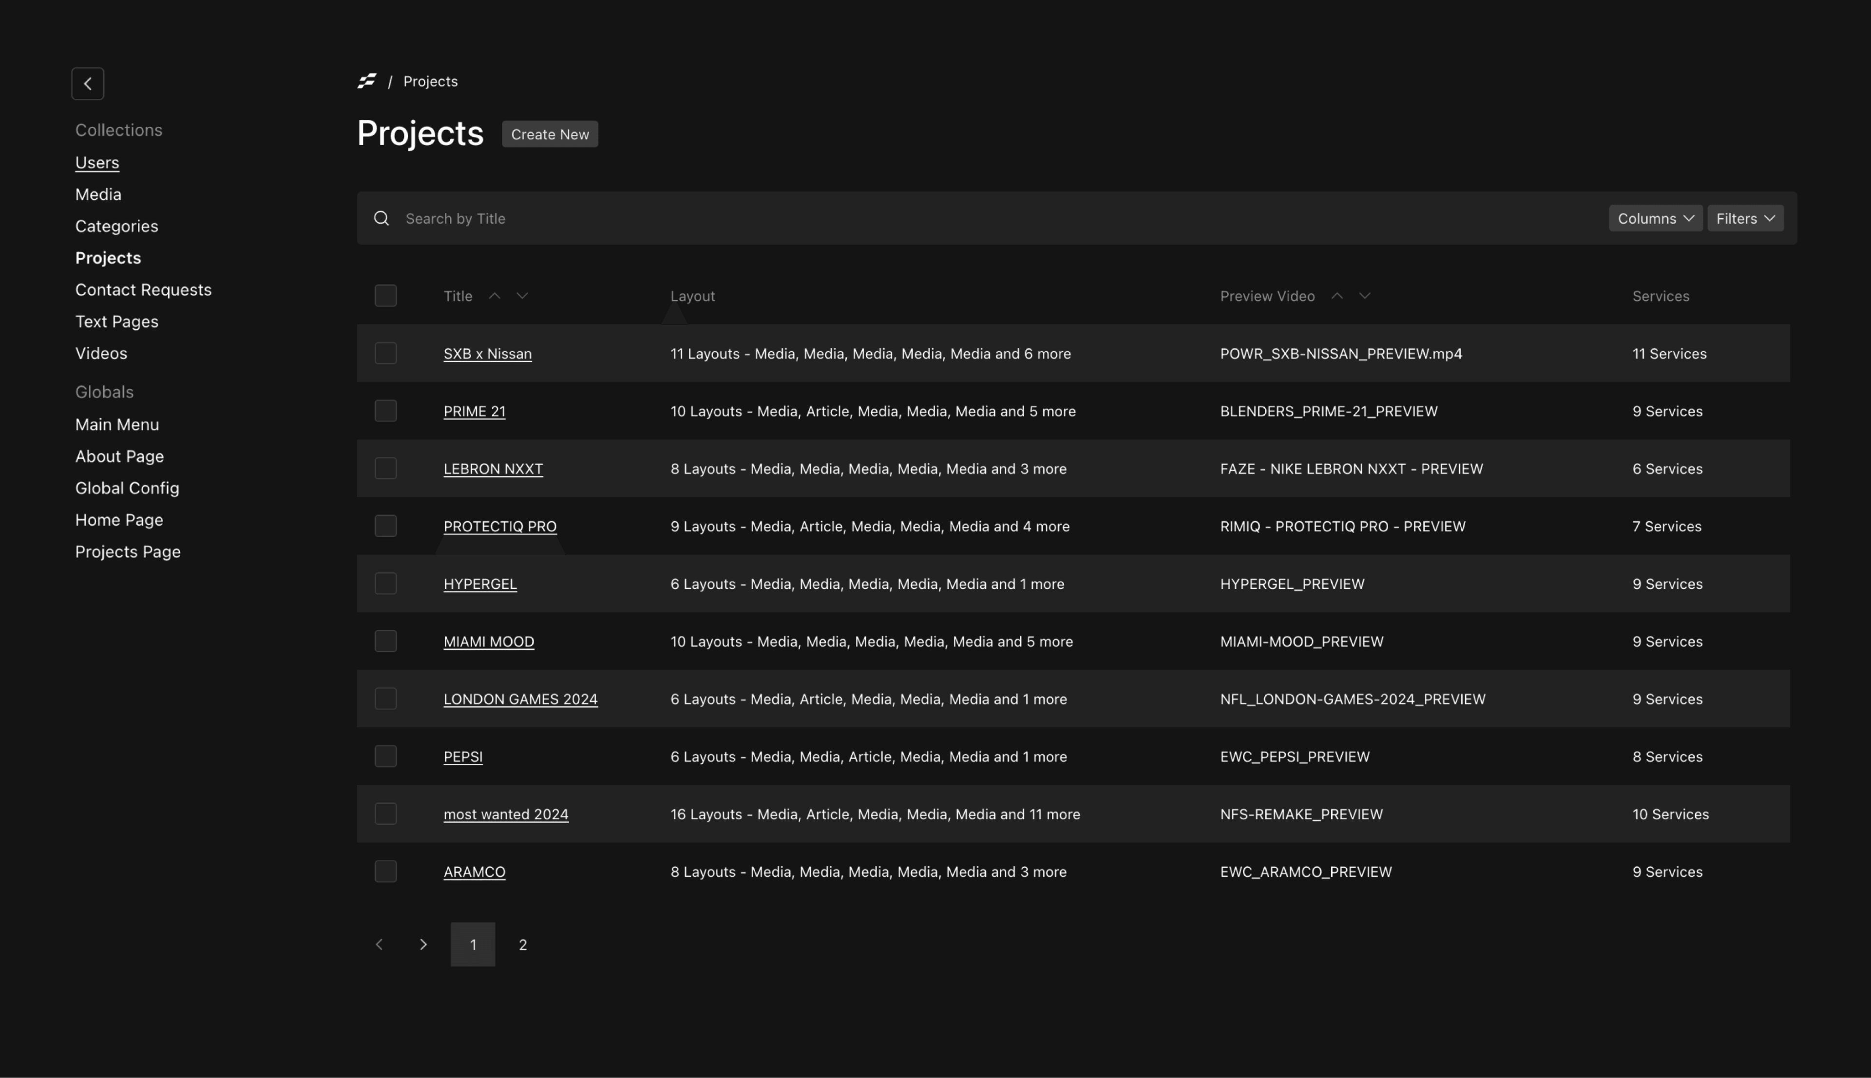Image resolution: width=1871 pixels, height=1078 pixels.
Task: Check the SXB x Nissan row checkbox
Action: tap(386, 353)
